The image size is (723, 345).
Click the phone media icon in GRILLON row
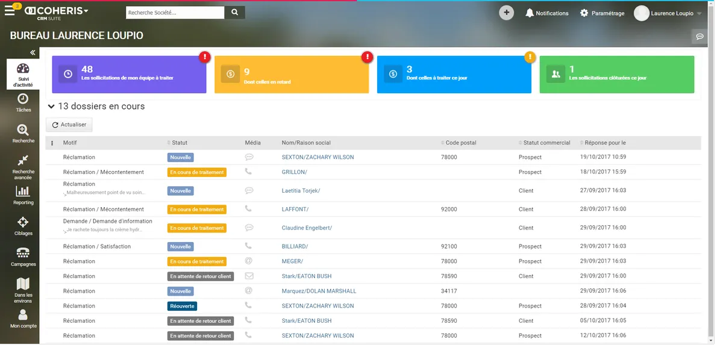248,172
